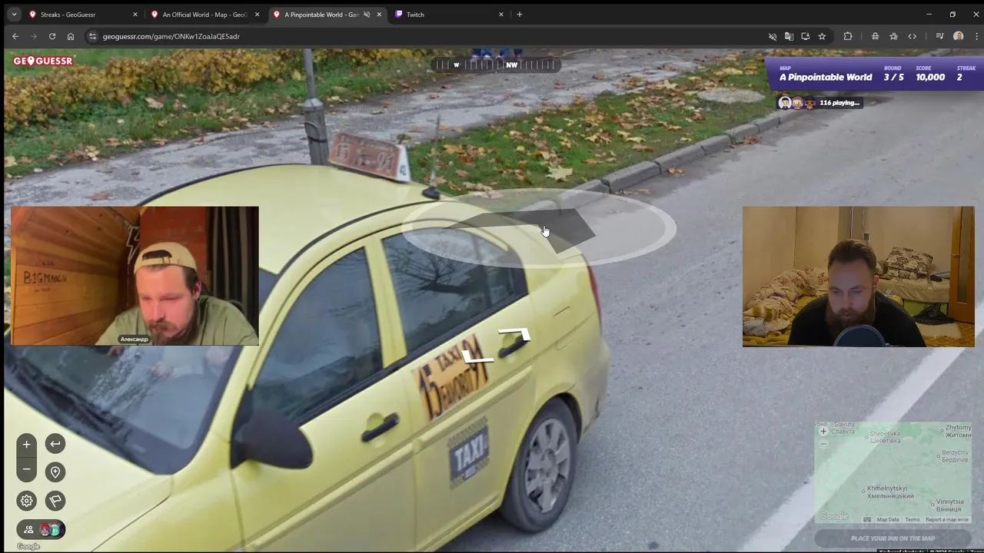Select the A Pinpointable World tab
The image size is (984, 553).
[327, 15]
